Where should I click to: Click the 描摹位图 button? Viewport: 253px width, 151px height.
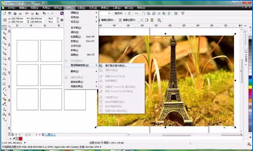127,20
